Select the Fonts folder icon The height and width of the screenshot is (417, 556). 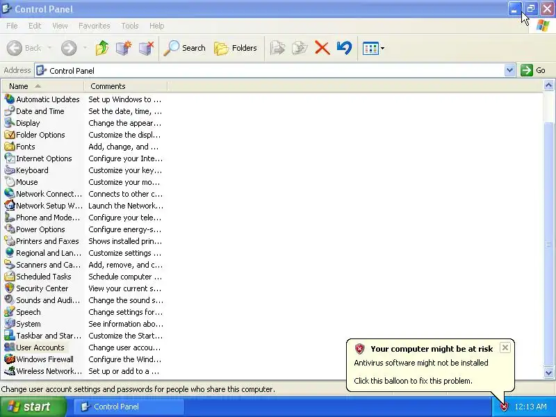(10, 147)
